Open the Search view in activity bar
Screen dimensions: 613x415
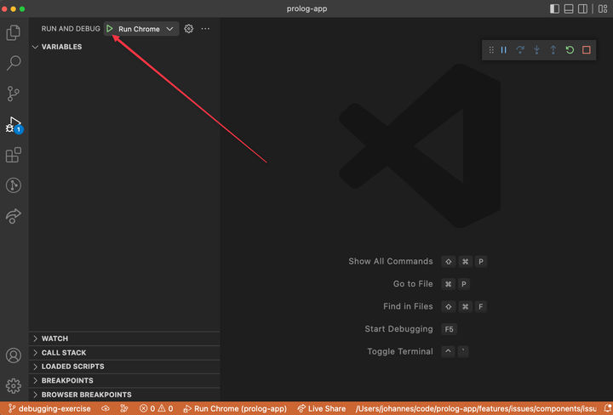pyautogui.click(x=14, y=63)
